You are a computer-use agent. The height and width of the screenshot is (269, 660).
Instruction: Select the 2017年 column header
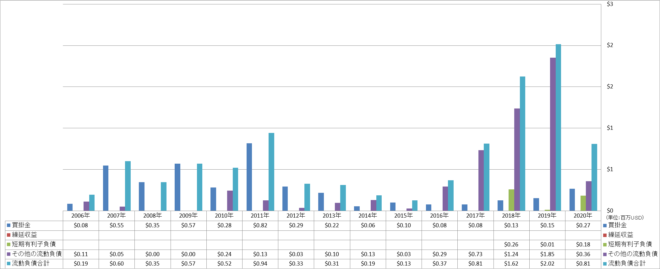click(x=475, y=215)
